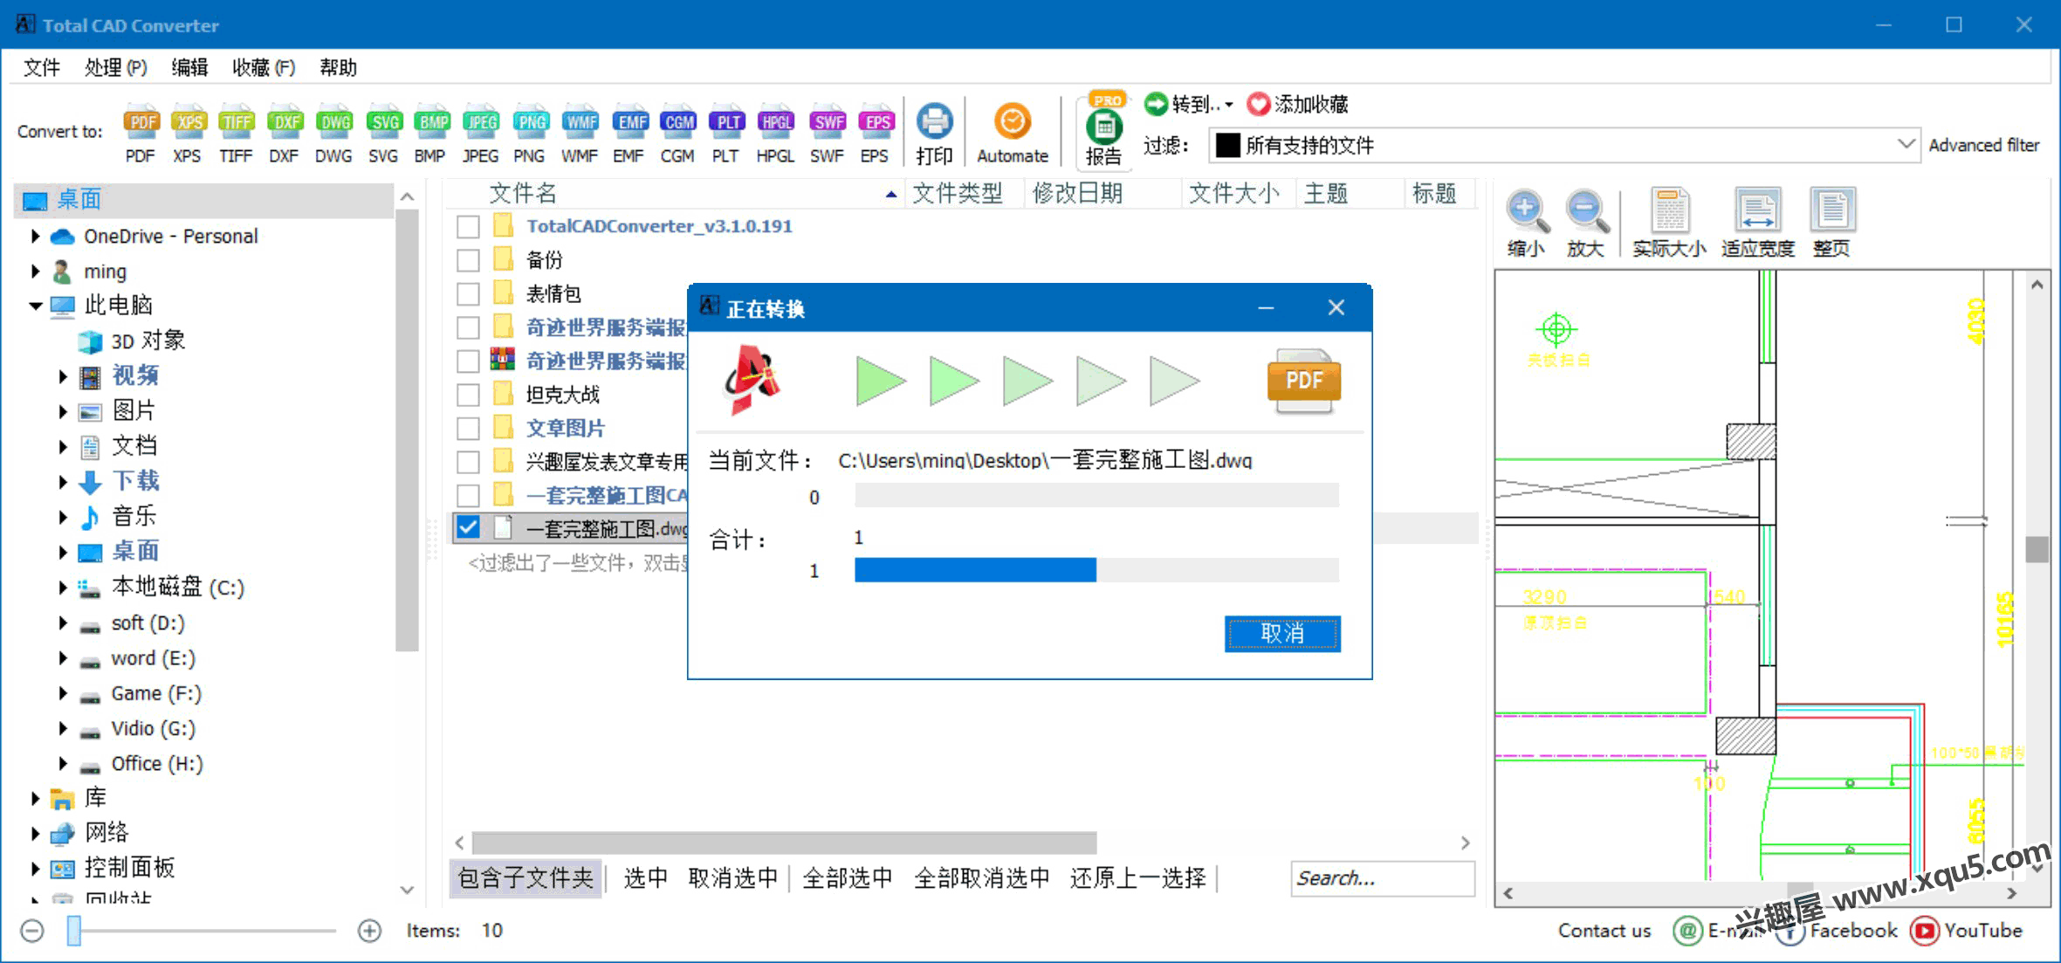Image resolution: width=2061 pixels, height=963 pixels.
Task: Select PLT output icon
Action: pos(726,123)
